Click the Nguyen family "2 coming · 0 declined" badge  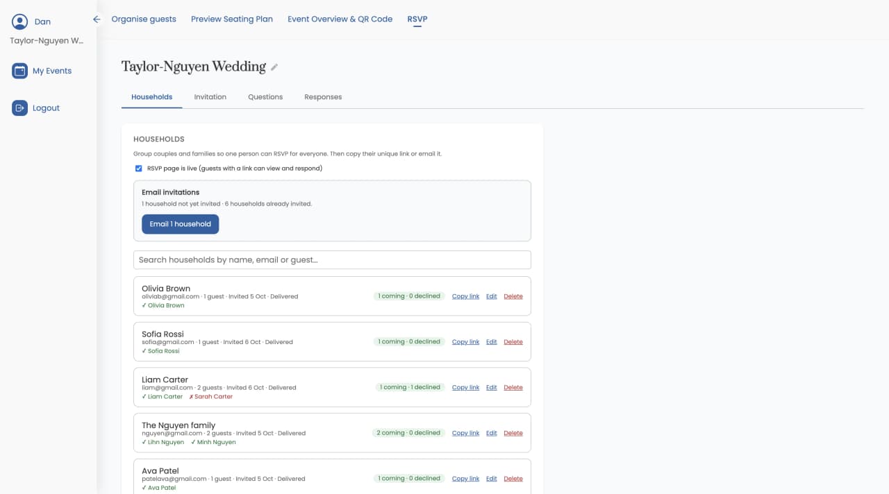[409, 433]
